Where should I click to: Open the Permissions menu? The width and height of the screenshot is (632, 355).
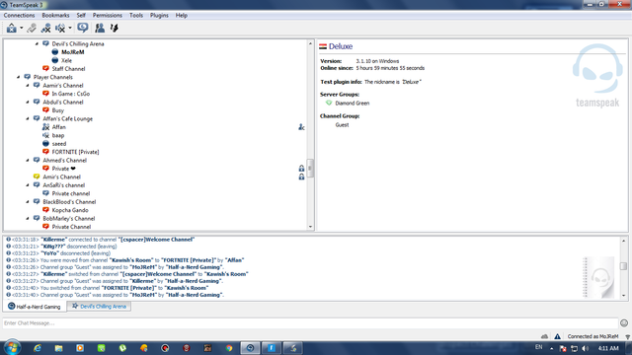pyautogui.click(x=108, y=16)
